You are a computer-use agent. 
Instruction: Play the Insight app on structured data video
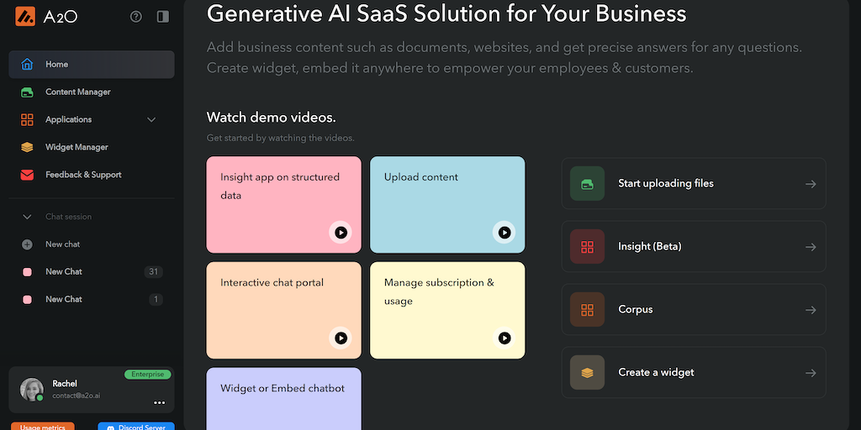[x=341, y=233]
